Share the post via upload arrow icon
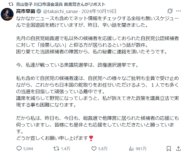 (178, 148)
